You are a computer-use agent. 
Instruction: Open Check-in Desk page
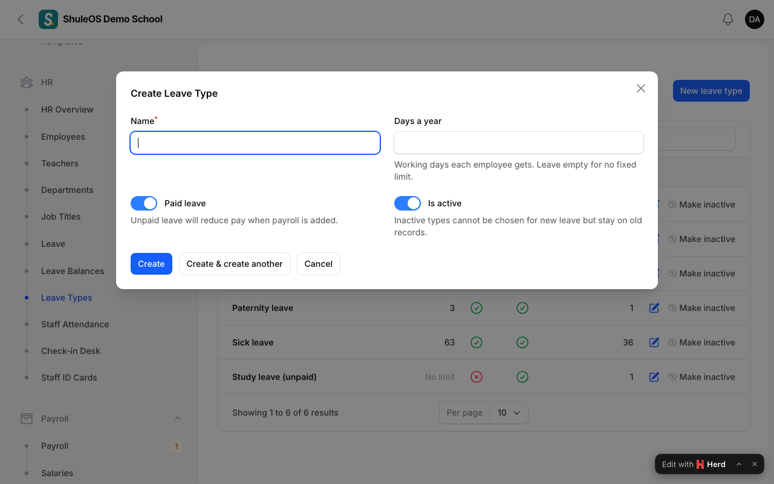pos(71,351)
